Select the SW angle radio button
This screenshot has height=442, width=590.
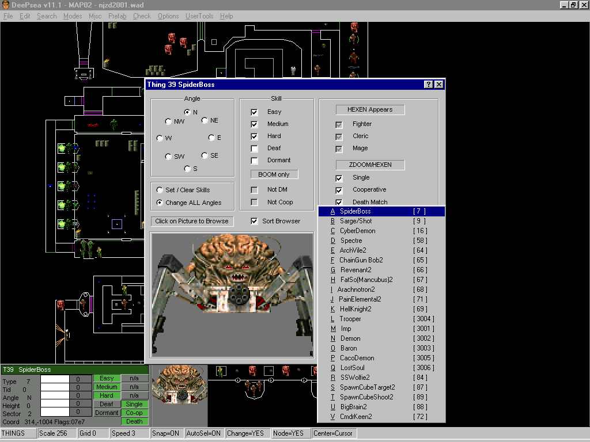[168, 157]
